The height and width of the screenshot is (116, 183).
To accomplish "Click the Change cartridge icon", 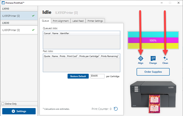I will click(153, 58).
